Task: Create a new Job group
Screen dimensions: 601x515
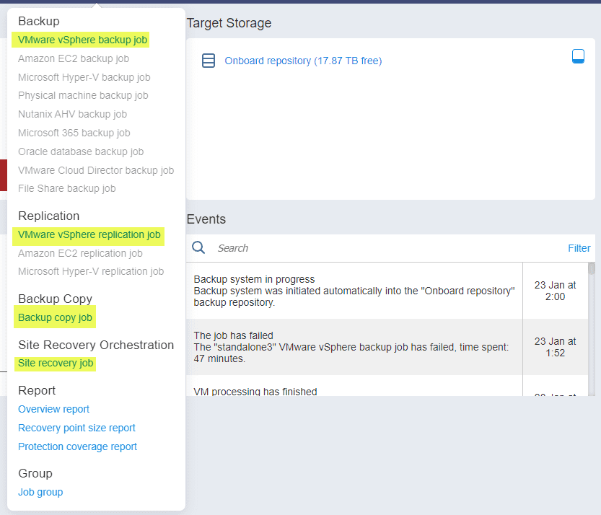Action: pos(40,492)
